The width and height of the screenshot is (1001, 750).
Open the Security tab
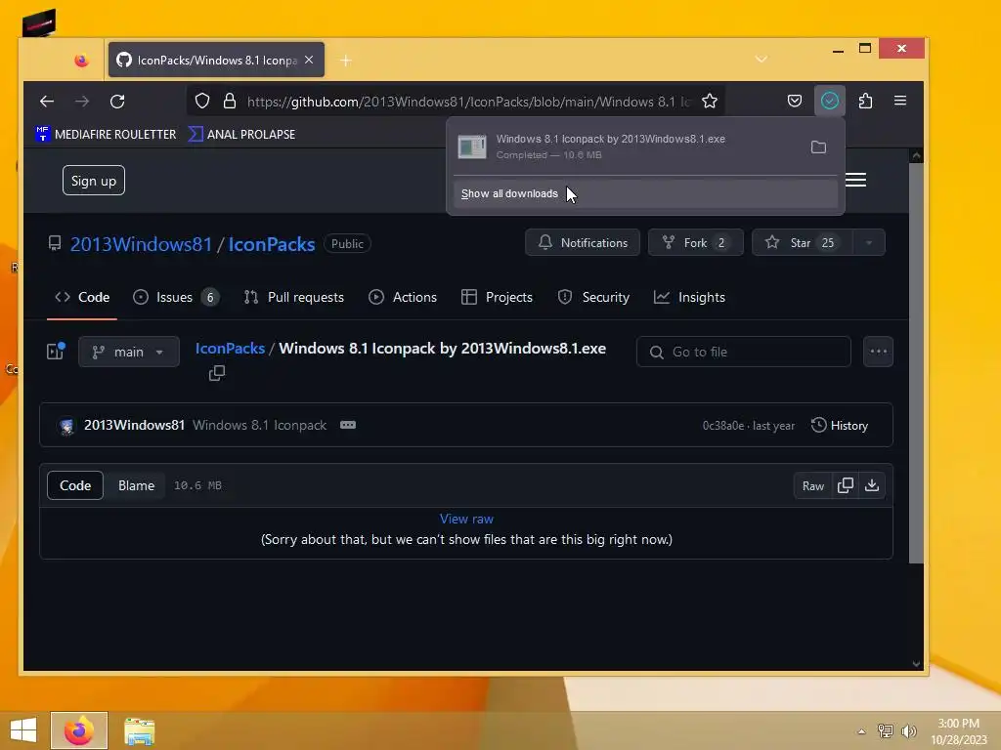(593, 297)
